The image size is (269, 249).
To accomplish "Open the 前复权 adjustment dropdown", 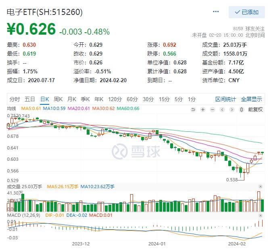I will (255, 110).
